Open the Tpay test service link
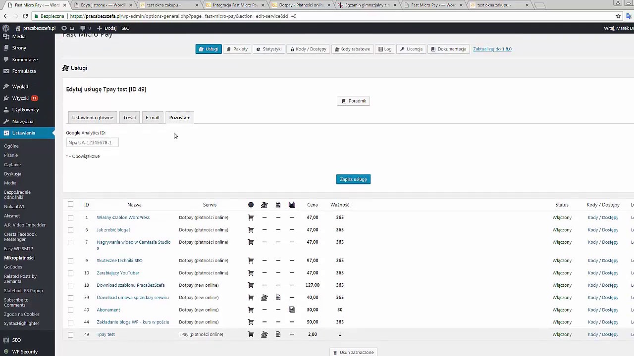This screenshot has width=634, height=356. [106, 335]
